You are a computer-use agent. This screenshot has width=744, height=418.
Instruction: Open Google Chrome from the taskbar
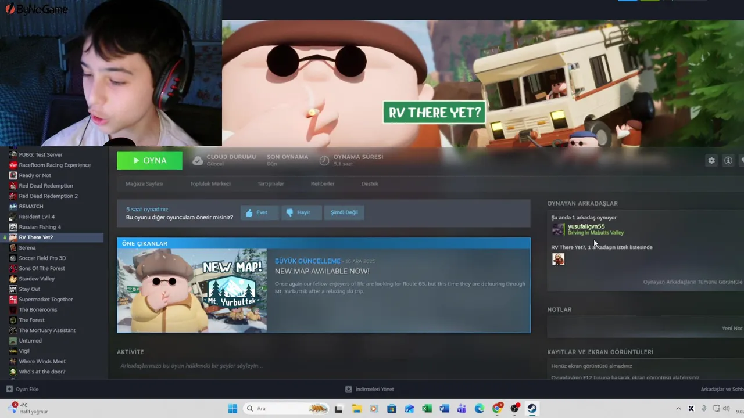(x=497, y=409)
